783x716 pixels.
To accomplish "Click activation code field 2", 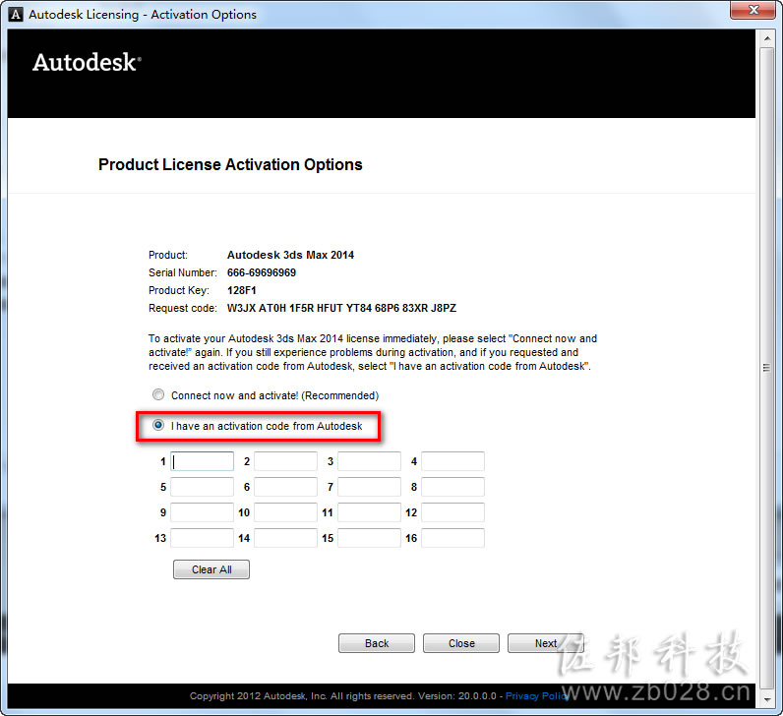I will pyautogui.click(x=285, y=461).
